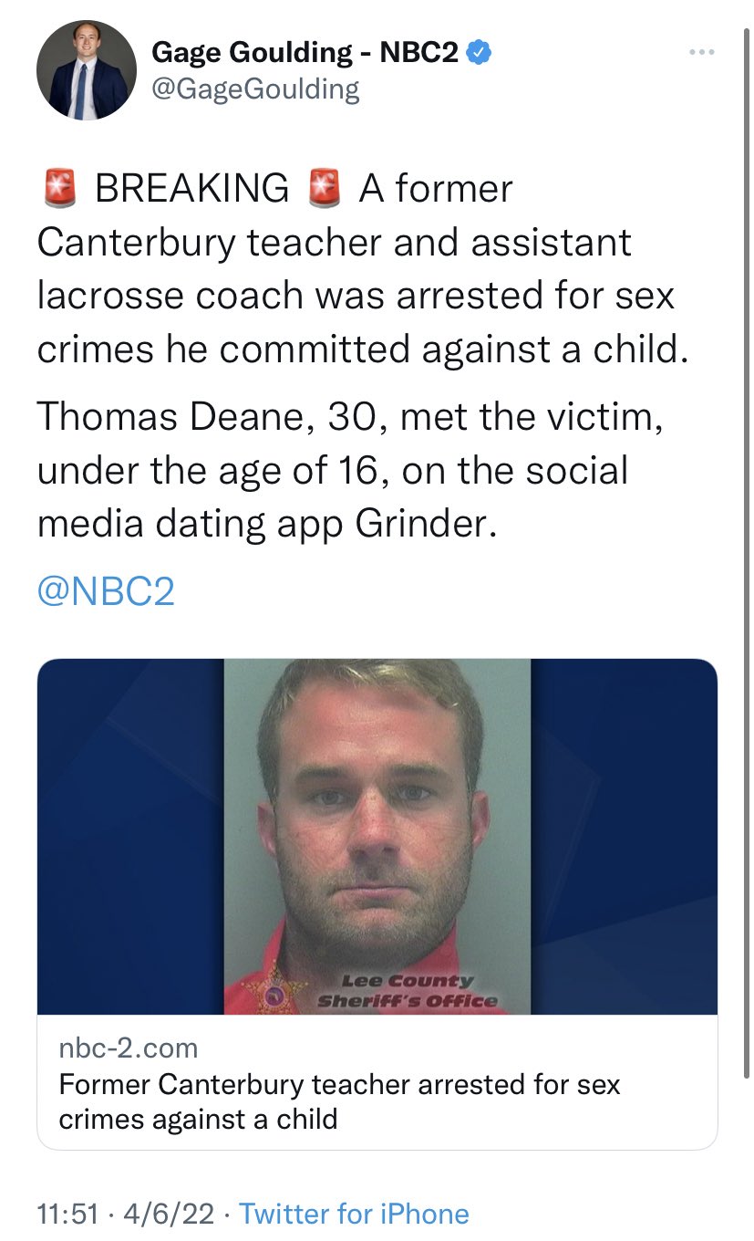Open the @GageGoulding handle
This screenshot has width=754, height=1241.
(x=255, y=89)
